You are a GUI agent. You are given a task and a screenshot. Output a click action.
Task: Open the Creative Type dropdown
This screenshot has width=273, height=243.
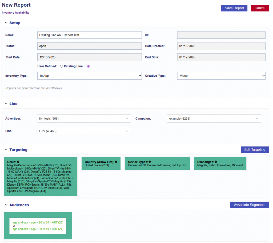tap(221, 76)
